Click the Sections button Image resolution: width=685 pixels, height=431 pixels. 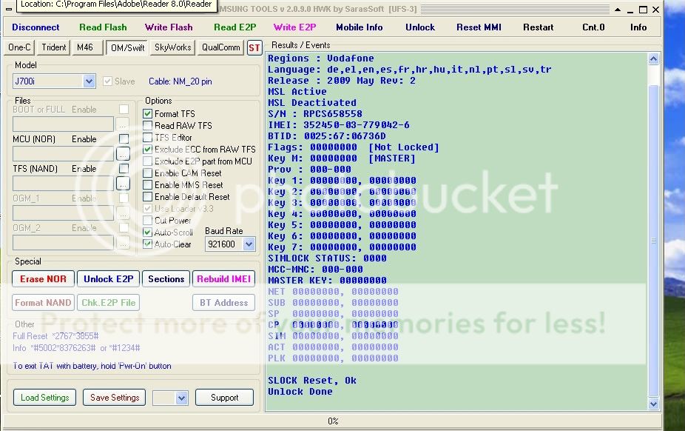(x=166, y=279)
